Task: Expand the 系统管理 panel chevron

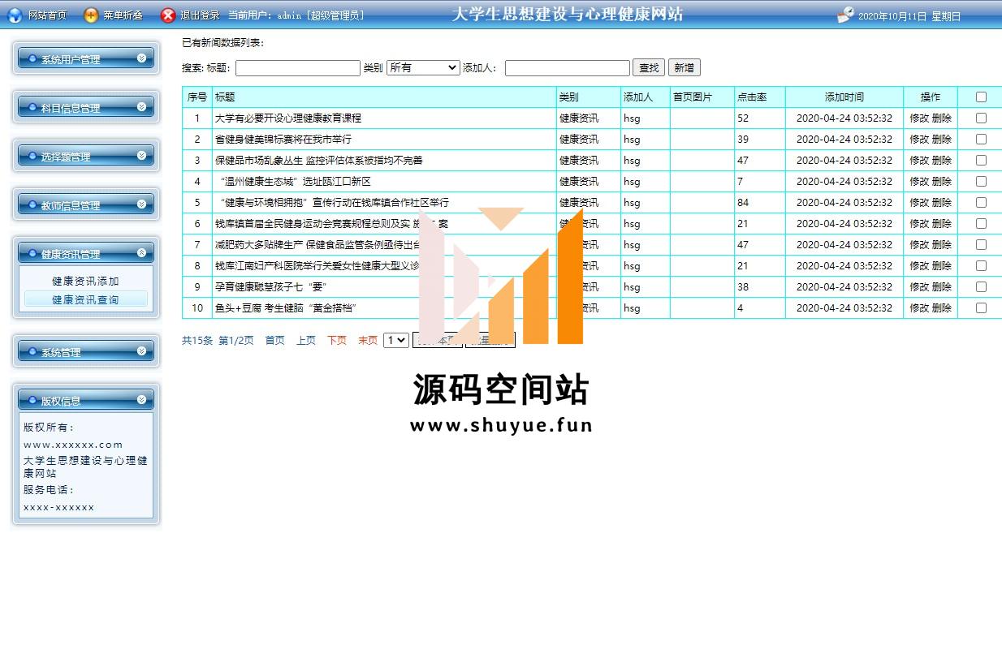Action: click(x=142, y=350)
